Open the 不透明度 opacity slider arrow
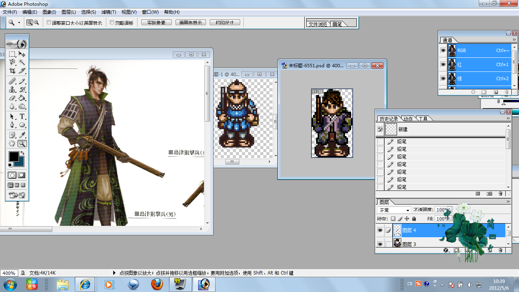 [x=450, y=209]
